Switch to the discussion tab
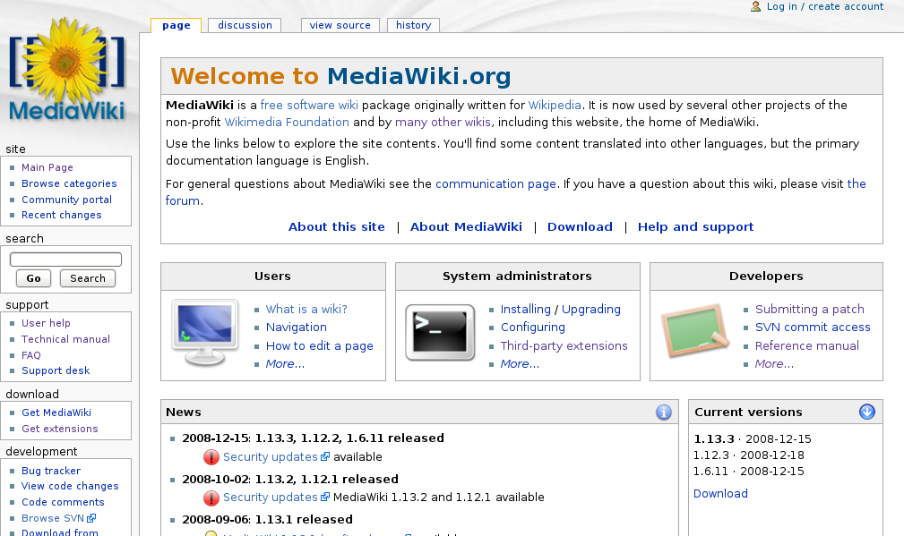The height and width of the screenshot is (536, 904). (245, 25)
